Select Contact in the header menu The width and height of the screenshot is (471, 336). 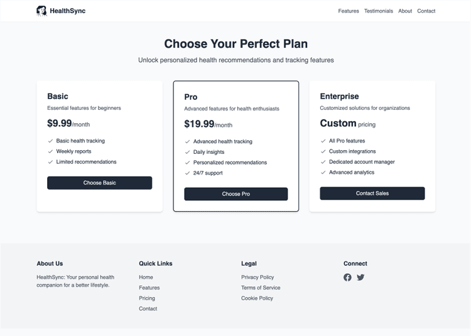[x=426, y=11]
